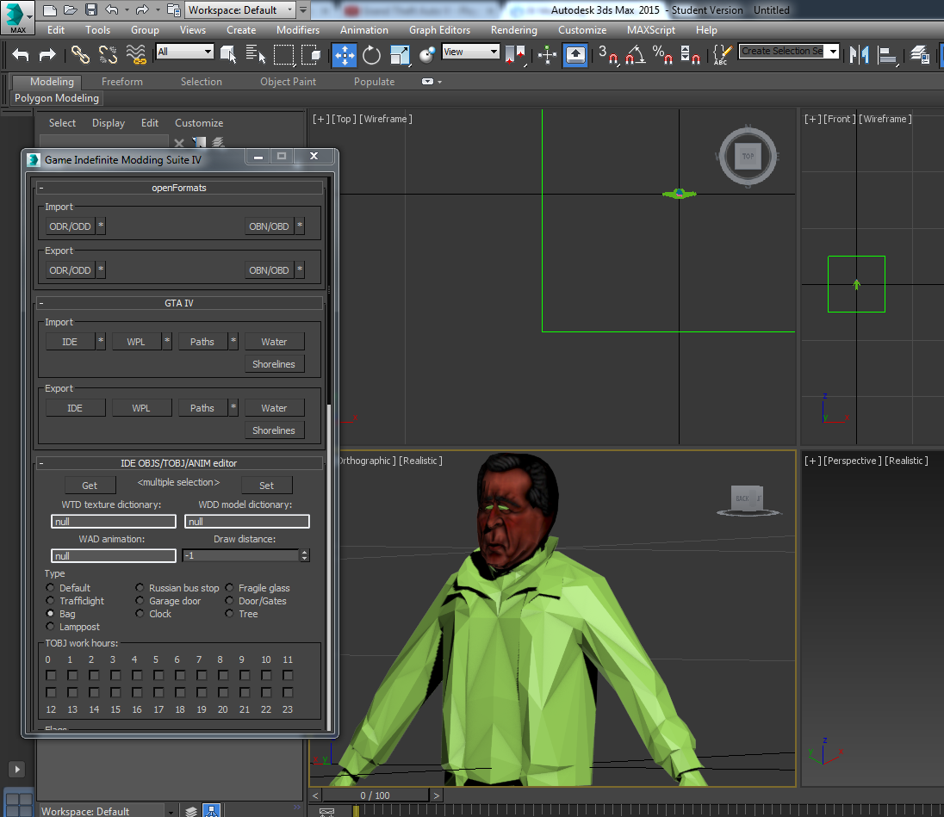The height and width of the screenshot is (817, 944).
Task: Check TOBJ work hour 23 checkbox
Action: tap(288, 692)
